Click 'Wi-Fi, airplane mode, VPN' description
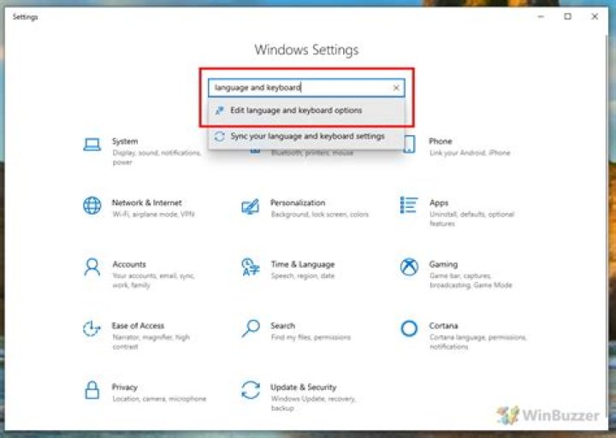Image resolution: width=616 pixels, height=438 pixels. click(153, 215)
